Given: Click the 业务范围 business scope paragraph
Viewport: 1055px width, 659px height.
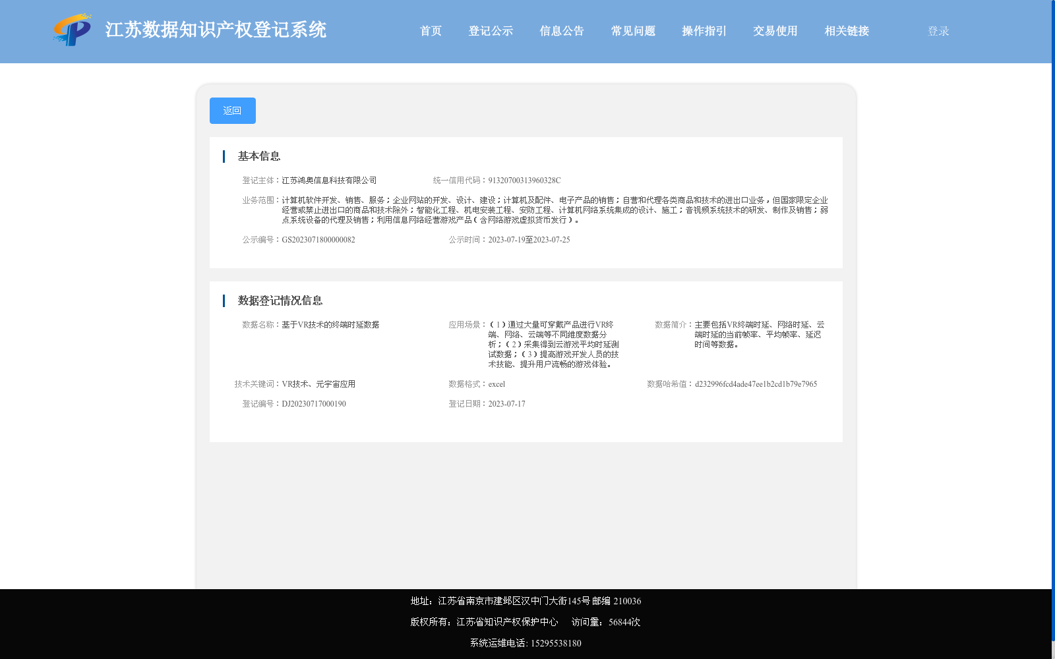Looking at the screenshot, I should (555, 210).
